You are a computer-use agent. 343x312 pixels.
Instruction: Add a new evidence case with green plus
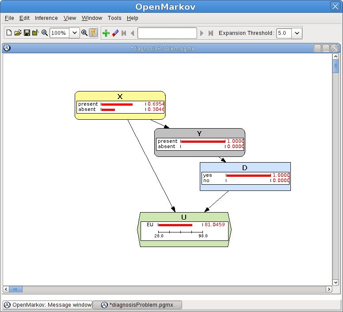106,33
